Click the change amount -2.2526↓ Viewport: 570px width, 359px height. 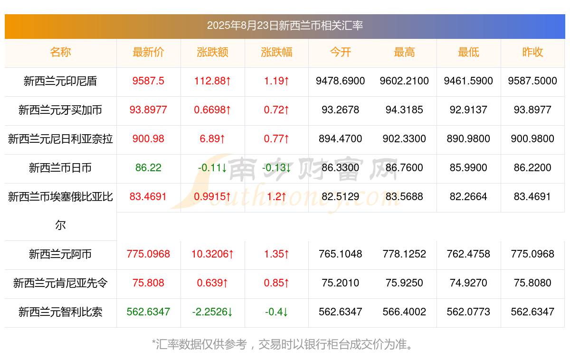pos(212,313)
